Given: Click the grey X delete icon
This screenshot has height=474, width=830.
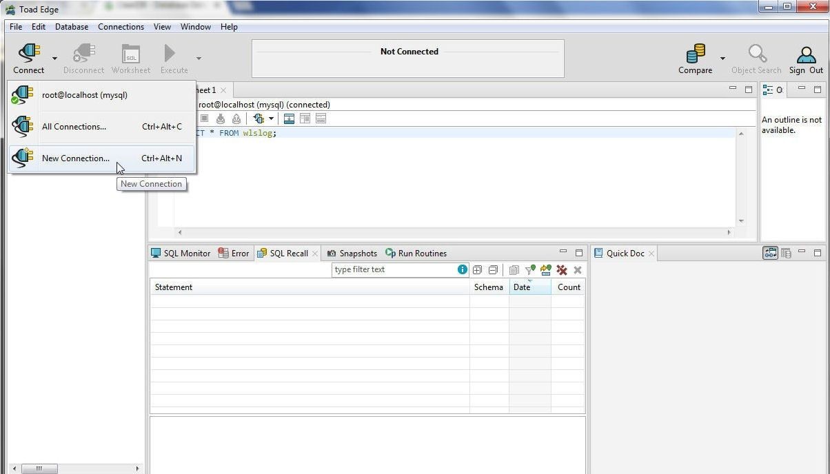Looking at the screenshot, I should pyautogui.click(x=578, y=270).
